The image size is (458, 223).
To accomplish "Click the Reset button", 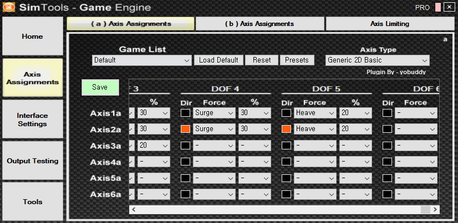I will (x=261, y=60).
